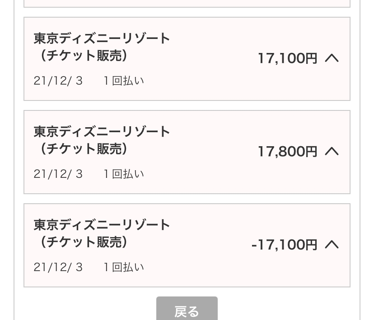Screen dimensions: 374x320
Task: Open the refund 東京ディズニーリゾート transaction title
Action: (x=102, y=225)
